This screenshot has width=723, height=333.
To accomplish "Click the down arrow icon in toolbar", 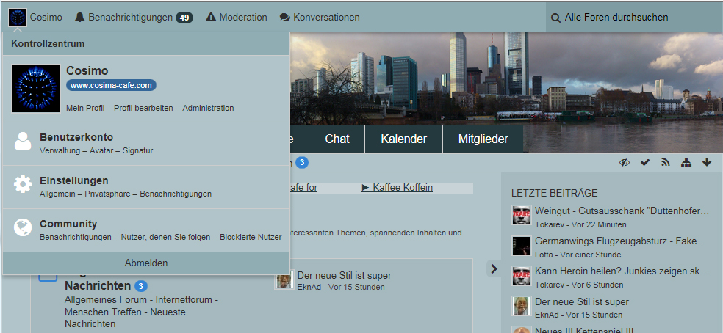I will [707, 162].
